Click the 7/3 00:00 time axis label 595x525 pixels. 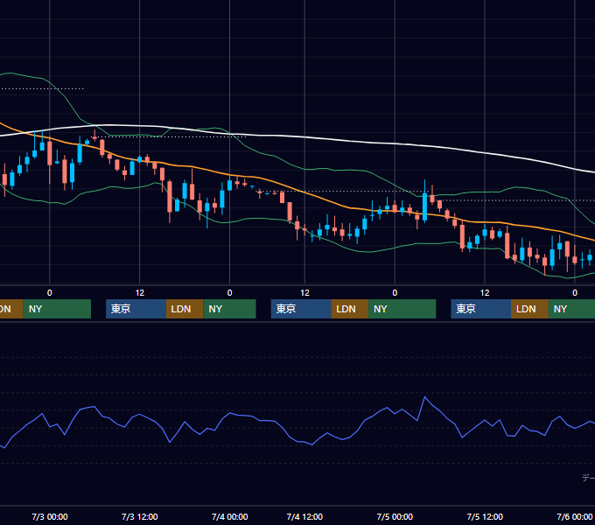pos(50,516)
